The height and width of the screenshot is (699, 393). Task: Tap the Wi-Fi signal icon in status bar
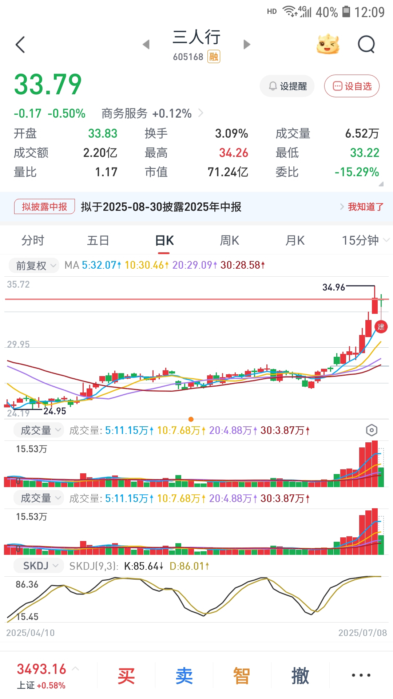click(x=290, y=12)
